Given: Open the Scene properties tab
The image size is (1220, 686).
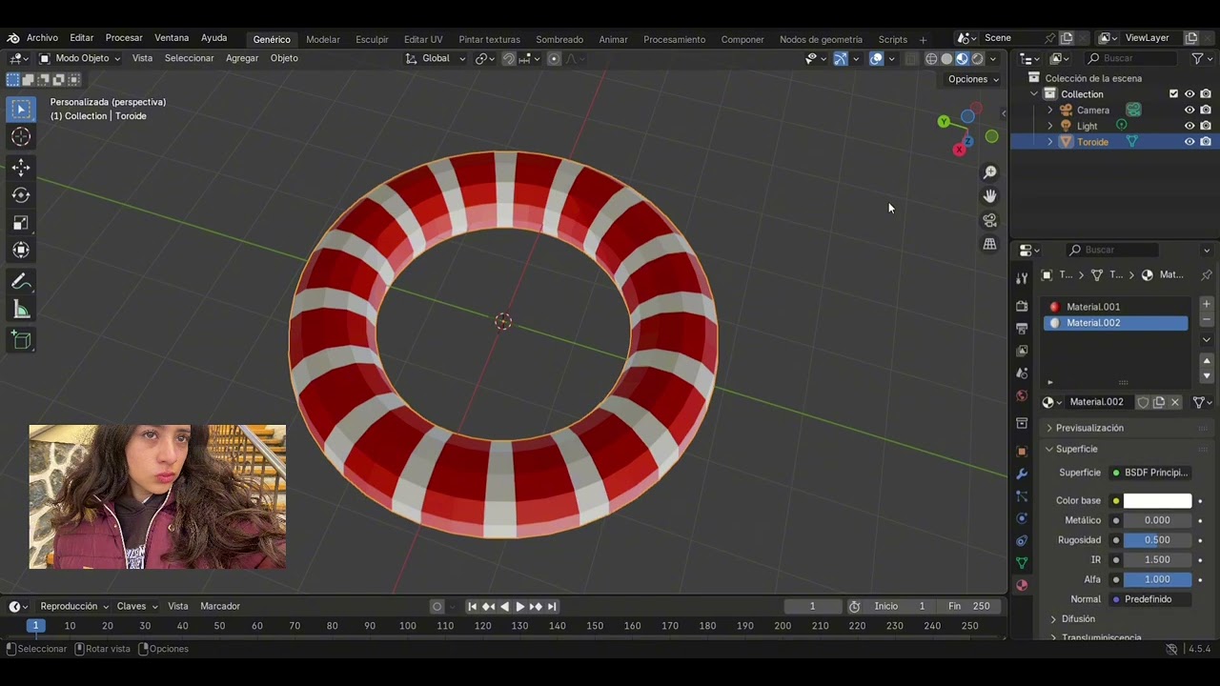Looking at the screenshot, I should [x=1022, y=373].
